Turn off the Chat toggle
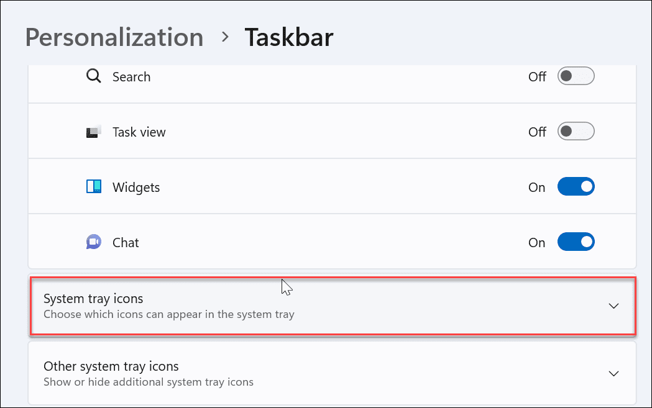652x408 pixels. click(x=576, y=242)
